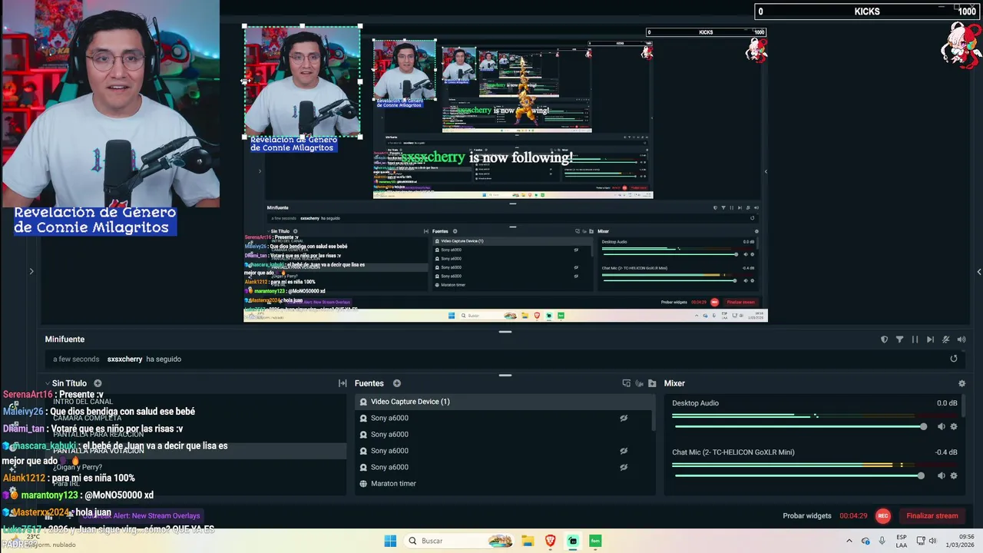Viewport: 983px width, 553px height.
Task: Open the ESP LAA language selector
Action: [x=902, y=541]
